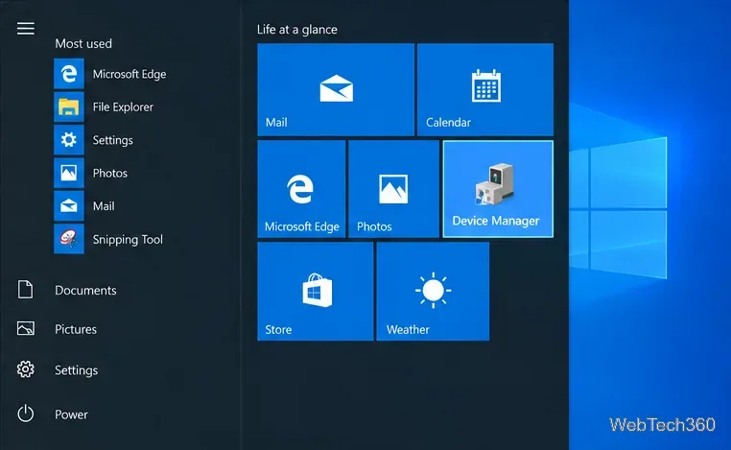The image size is (731, 450).
Task: Open Mail in the Most used list
Action: (x=84, y=205)
